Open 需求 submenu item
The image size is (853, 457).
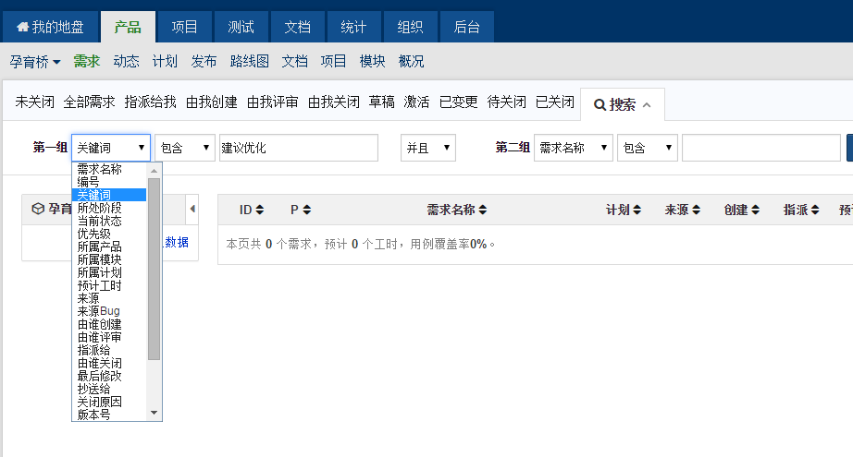click(87, 61)
